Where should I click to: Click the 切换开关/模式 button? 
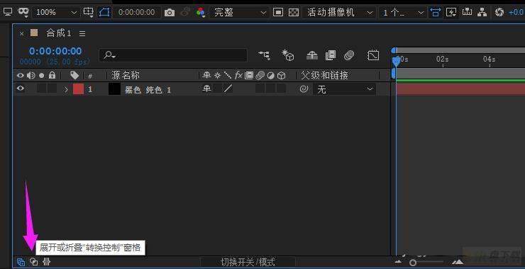(248, 262)
